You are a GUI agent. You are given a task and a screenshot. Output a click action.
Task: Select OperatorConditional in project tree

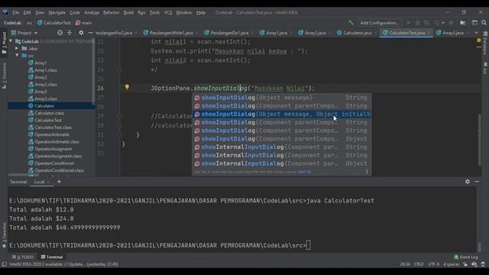tap(54, 163)
